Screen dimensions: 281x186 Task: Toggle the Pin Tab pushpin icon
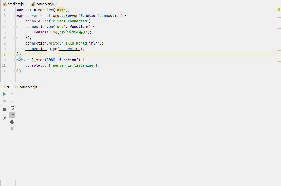click(4, 119)
